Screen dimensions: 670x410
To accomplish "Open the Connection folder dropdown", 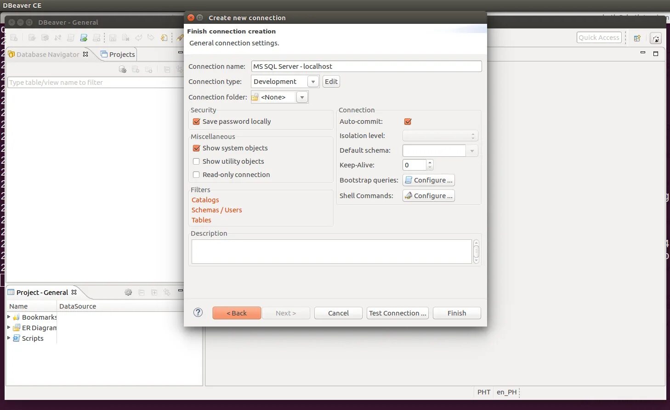I will tap(302, 97).
